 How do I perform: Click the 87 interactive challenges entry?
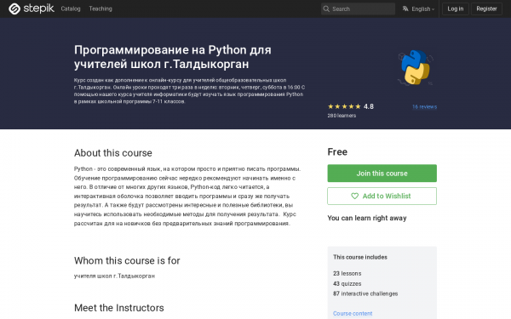[365, 293]
